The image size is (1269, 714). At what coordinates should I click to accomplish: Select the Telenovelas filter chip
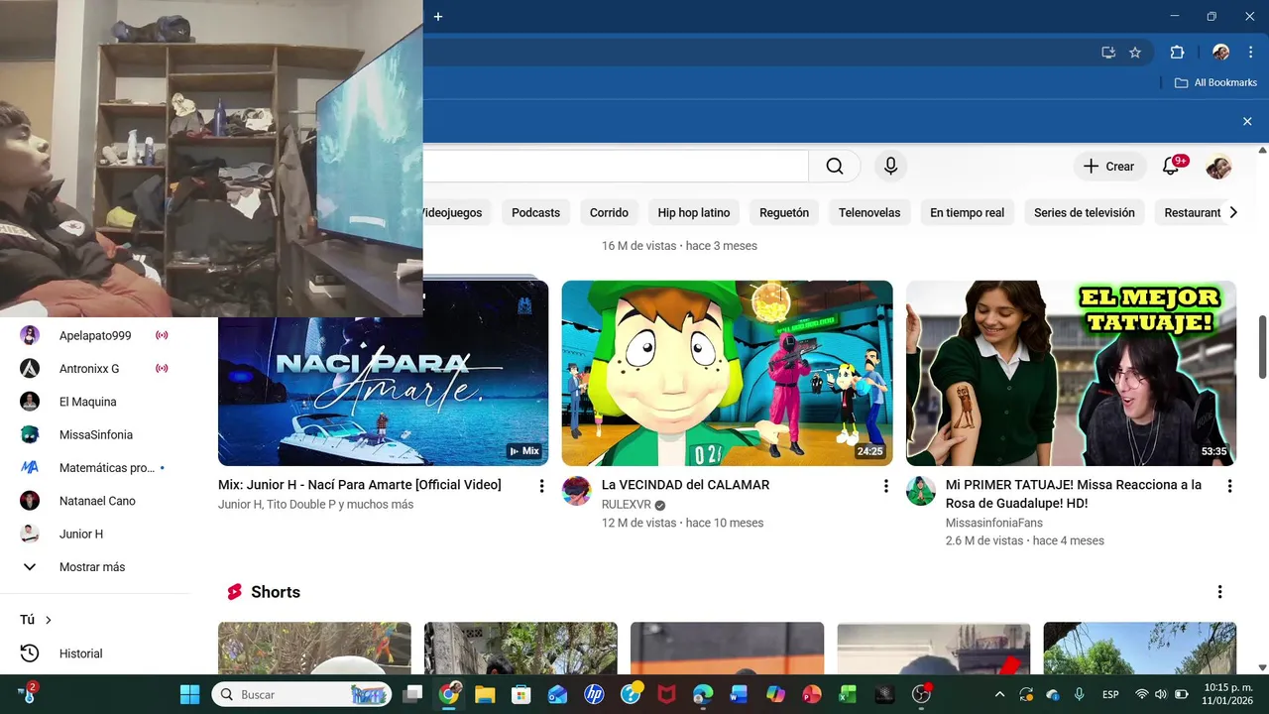click(869, 212)
